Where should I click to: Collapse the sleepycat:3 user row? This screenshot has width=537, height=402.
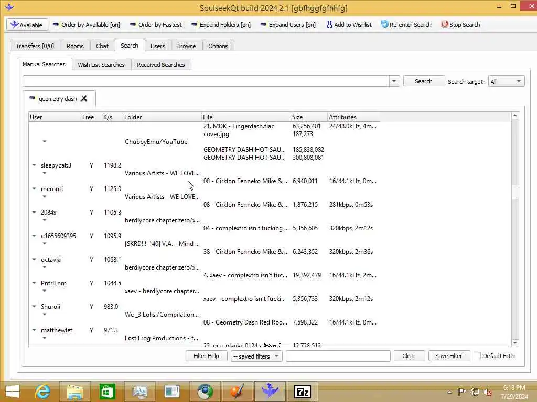pyautogui.click(x=34, y=165)
